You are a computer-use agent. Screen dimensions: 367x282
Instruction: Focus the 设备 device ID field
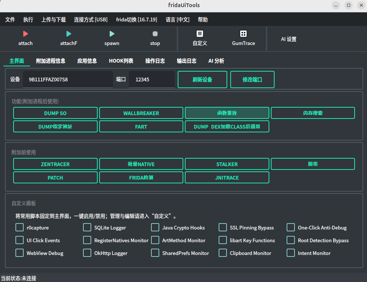[68, 79]
